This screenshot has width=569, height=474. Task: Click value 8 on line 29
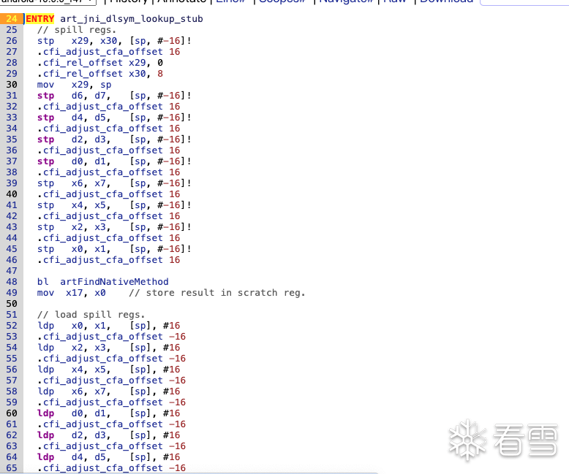point(160,74)
